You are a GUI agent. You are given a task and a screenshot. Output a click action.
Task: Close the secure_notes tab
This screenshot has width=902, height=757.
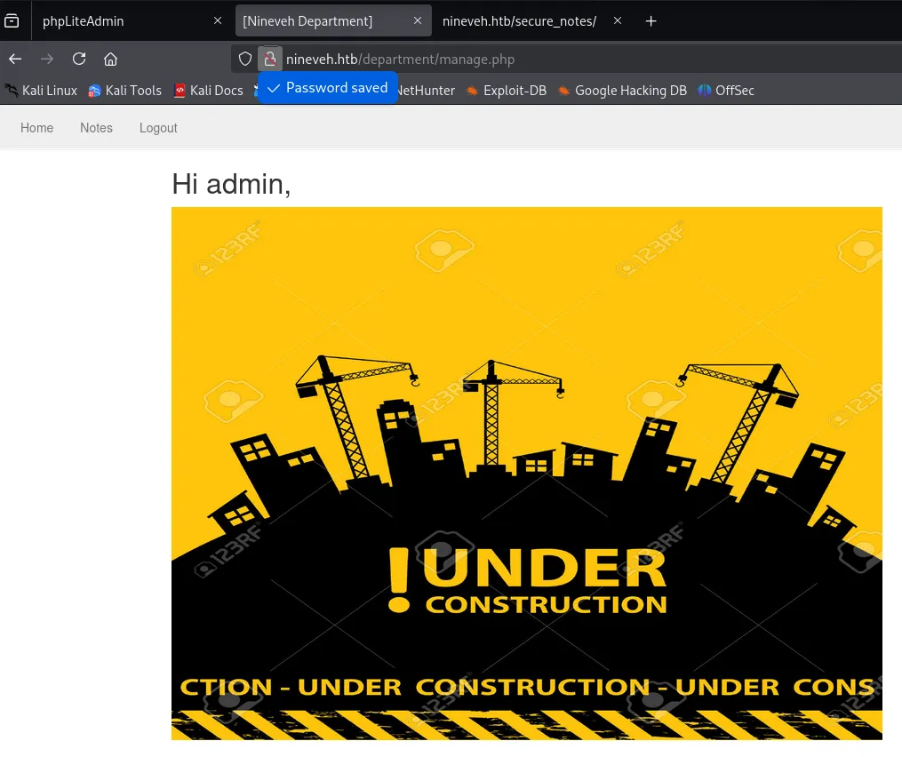pyautogui.click(x=618, y=21)
